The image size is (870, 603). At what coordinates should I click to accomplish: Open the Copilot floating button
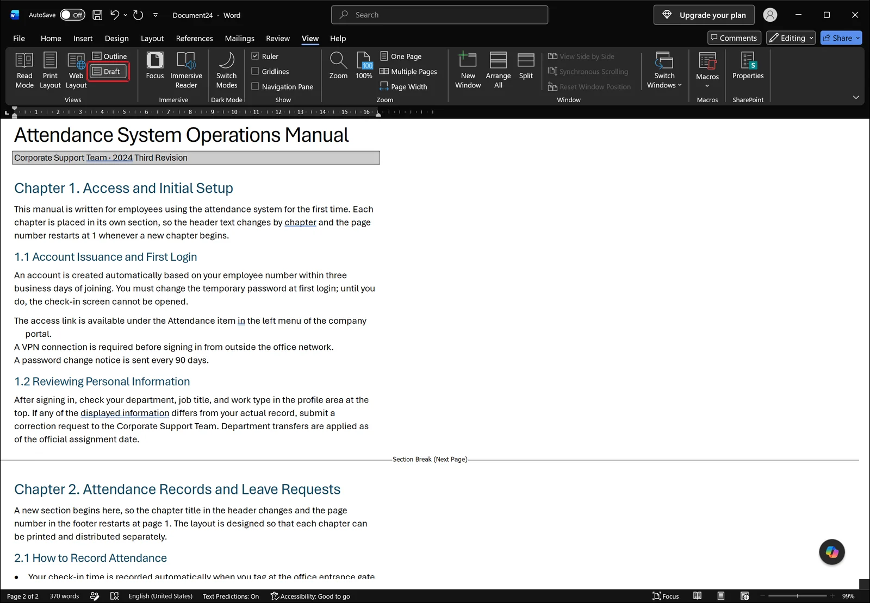click(832, 552)
